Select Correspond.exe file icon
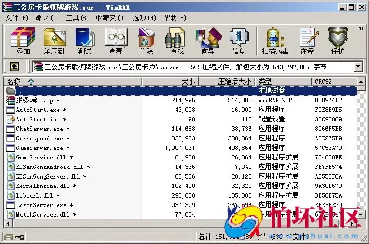The height and width of the screenshot is (244, 369). point(11,138)
